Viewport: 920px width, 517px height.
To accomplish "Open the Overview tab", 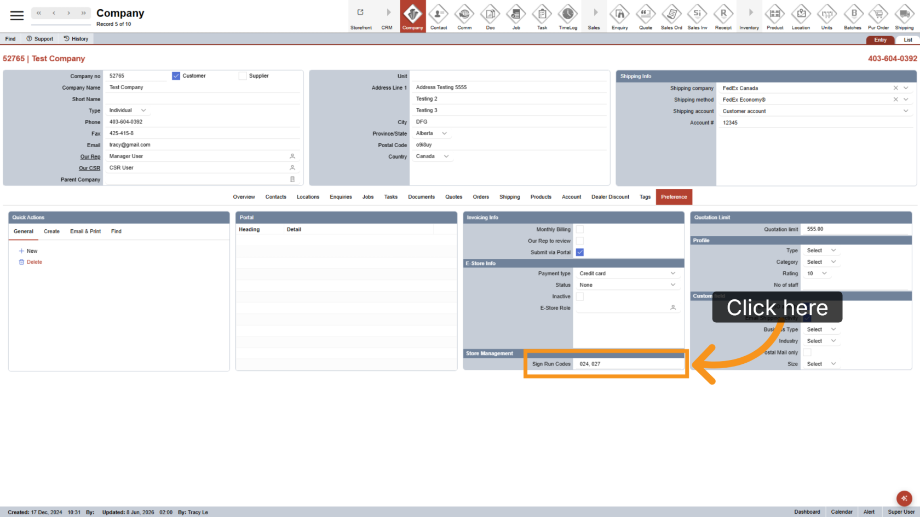I will click(244, 197).
